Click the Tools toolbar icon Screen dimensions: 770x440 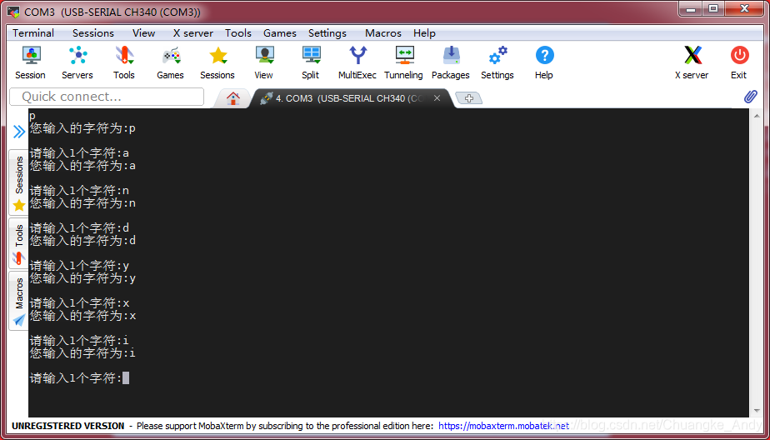coord(123,62)
